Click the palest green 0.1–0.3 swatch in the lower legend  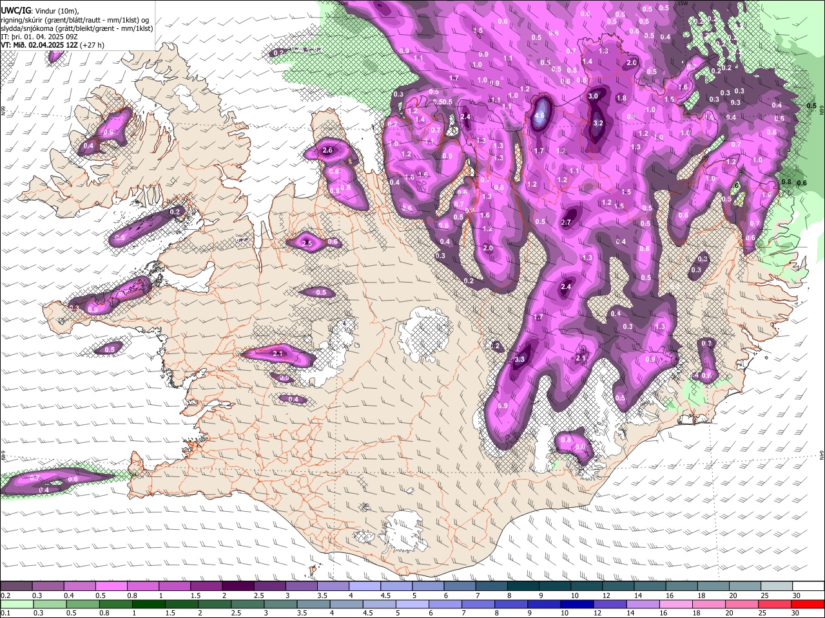(x=17, y=604)
